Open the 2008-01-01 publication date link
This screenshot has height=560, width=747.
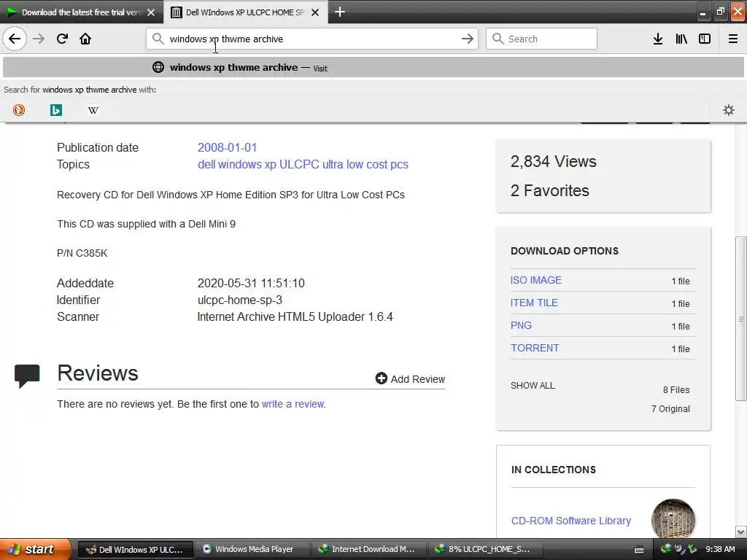click(228, 147)
